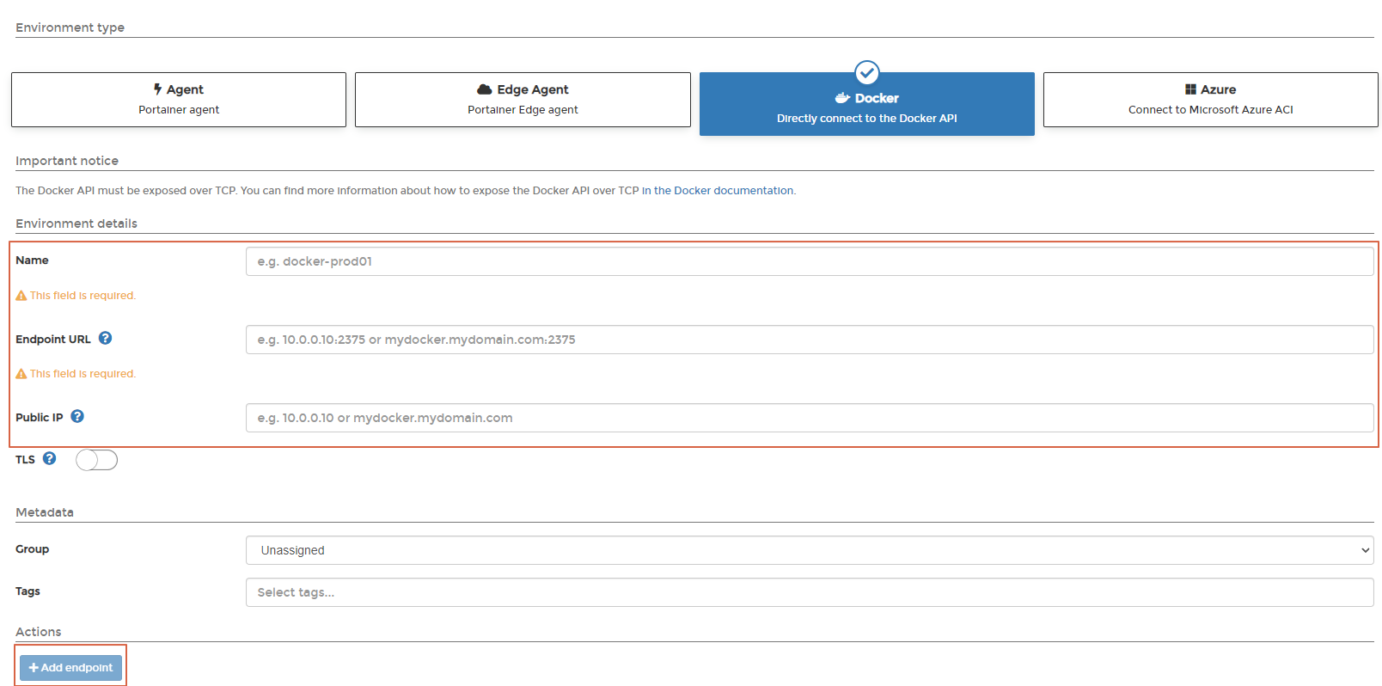The width and height of the screenshot is (1382, 686).
Task: Click the Add endpoint button
Action: [70, 667]
